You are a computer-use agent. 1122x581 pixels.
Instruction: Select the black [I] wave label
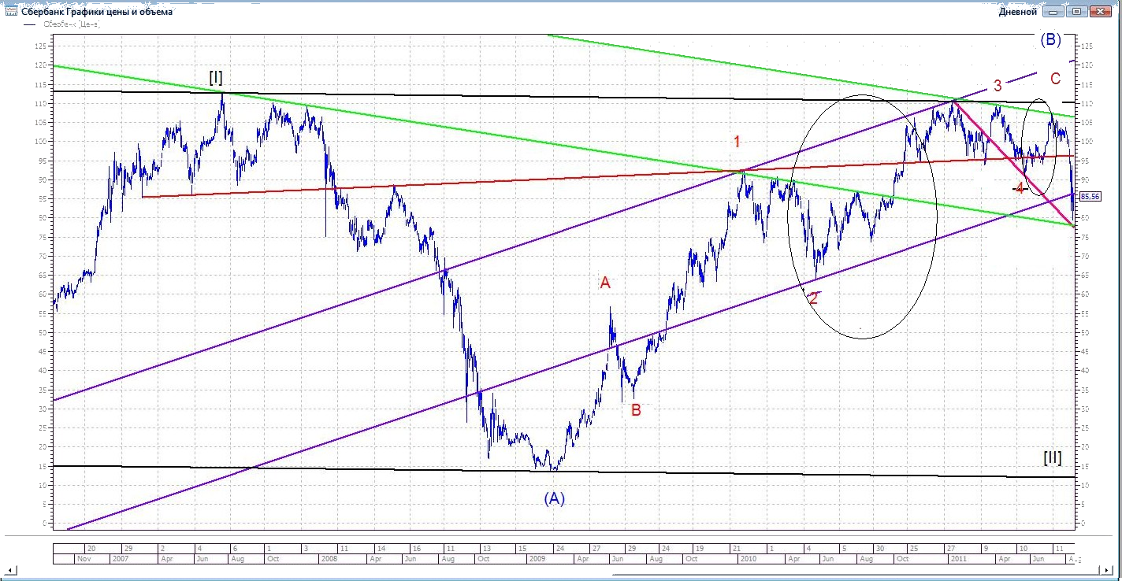[x=215, y=77]
